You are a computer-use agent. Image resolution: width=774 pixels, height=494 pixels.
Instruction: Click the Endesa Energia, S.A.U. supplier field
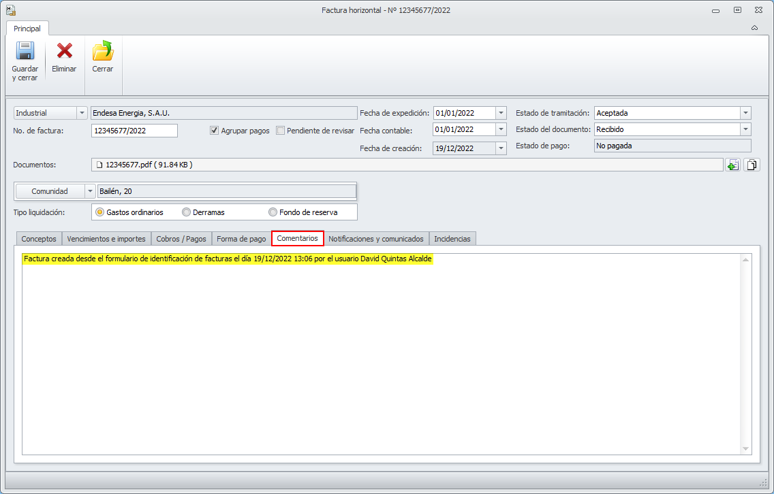click(223, 113)
